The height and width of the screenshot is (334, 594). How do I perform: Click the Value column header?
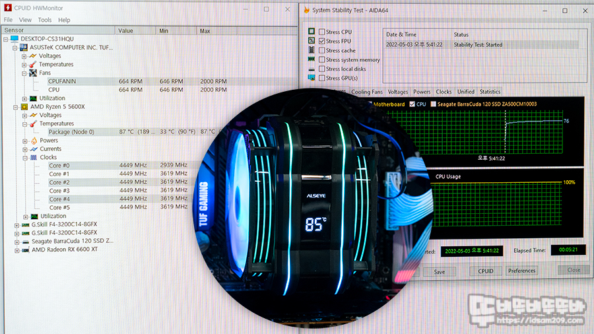[135, 30]
